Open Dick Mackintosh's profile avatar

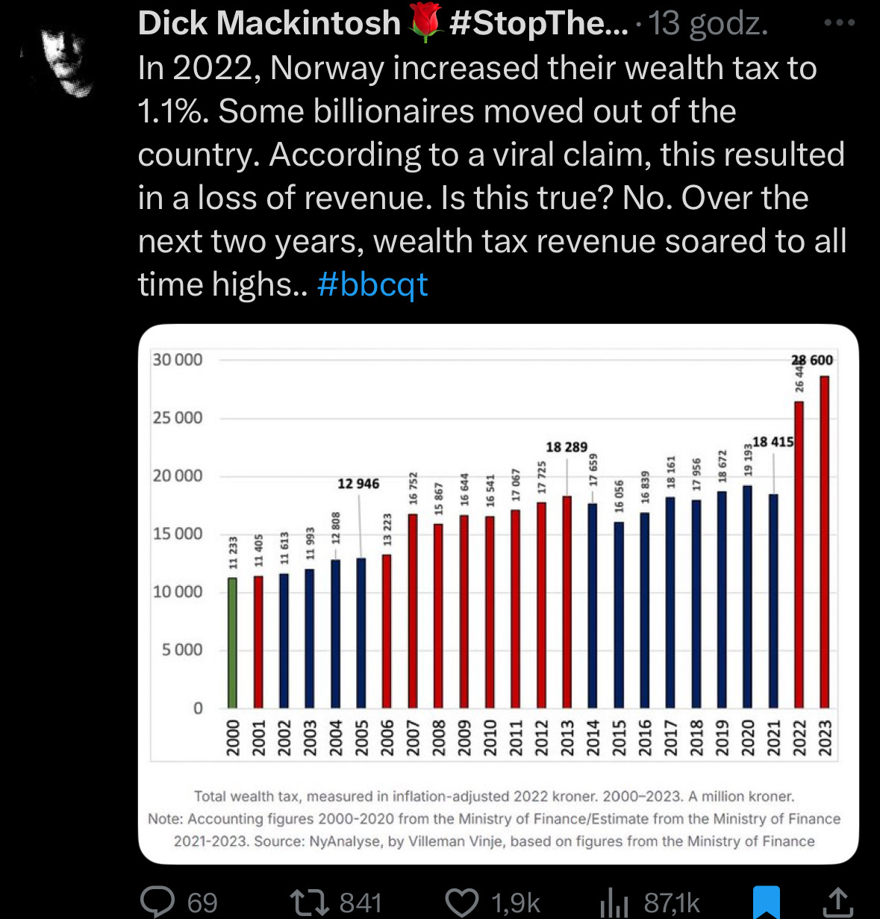point(64,60)
